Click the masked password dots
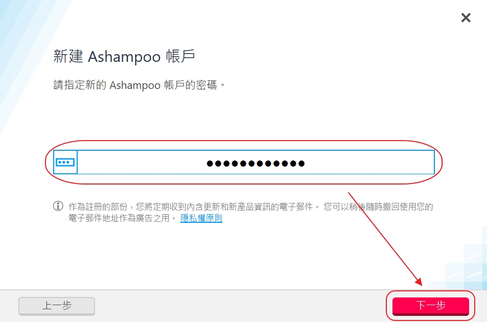 (256, 164)
